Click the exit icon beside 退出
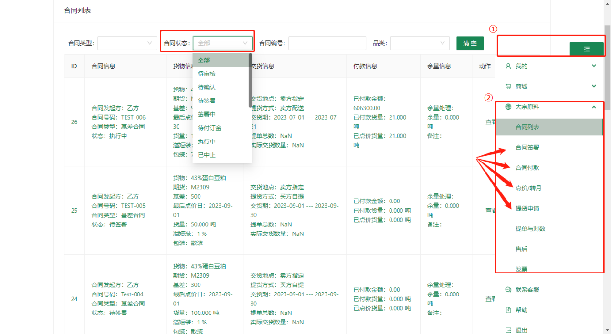The height and width of the screenshot is (334, 611). pos(508,330)
